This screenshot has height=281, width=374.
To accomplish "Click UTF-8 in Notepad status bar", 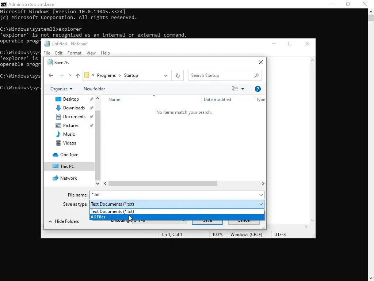I will tap(280, 235).
